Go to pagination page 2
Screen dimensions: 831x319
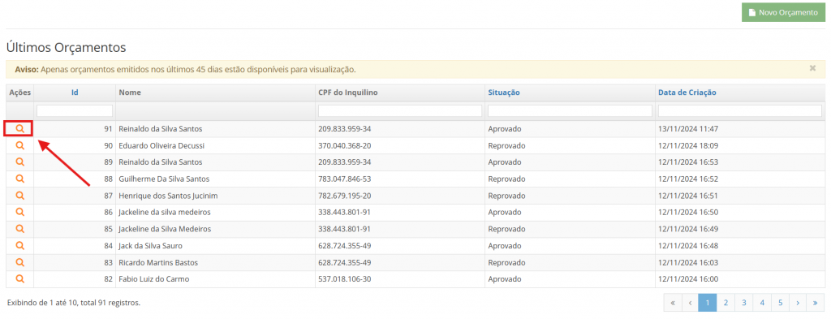(x=726, y=303)
